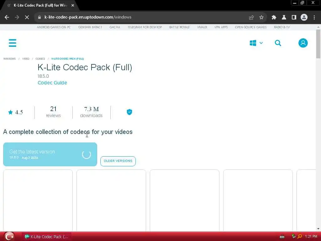
Task: Click K-Lite Codec Pack taskbar item
Action: [x=47, y=237]
